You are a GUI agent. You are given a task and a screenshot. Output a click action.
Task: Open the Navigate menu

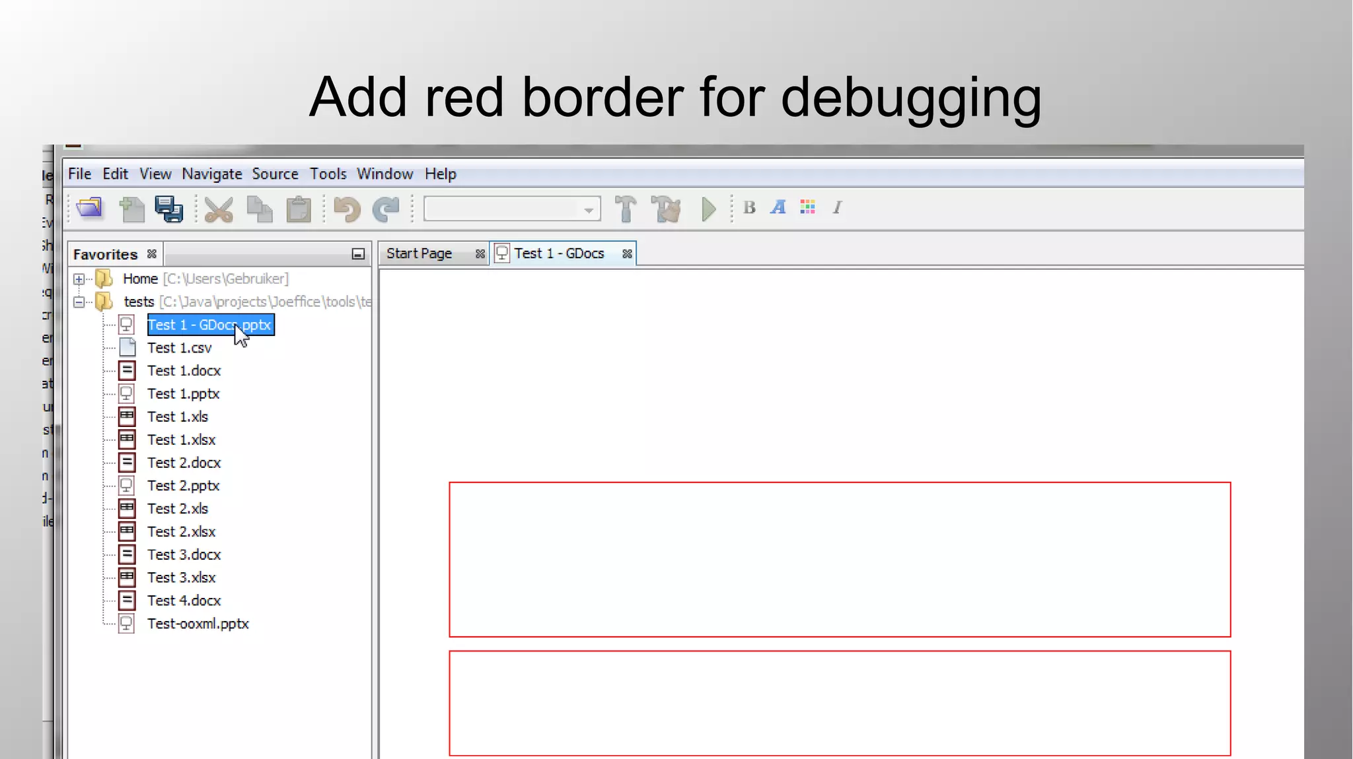point(212,174)
